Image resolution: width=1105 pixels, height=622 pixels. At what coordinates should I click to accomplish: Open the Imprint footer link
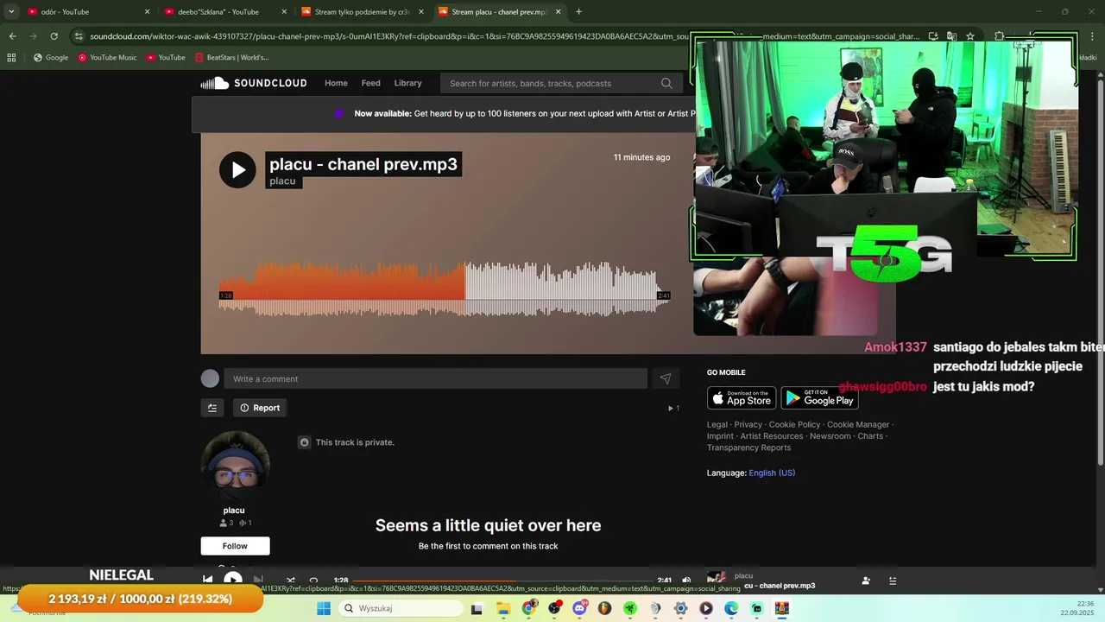pyautogui.click(x=720, y=436)
